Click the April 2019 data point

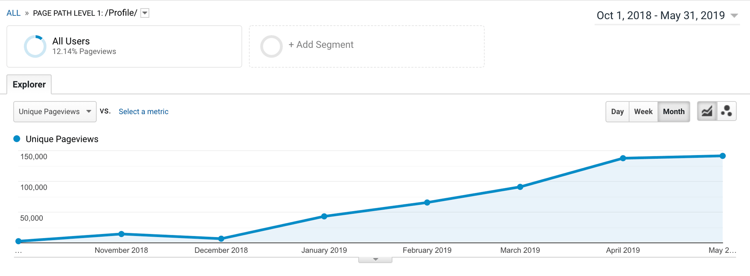pos(623,158)
